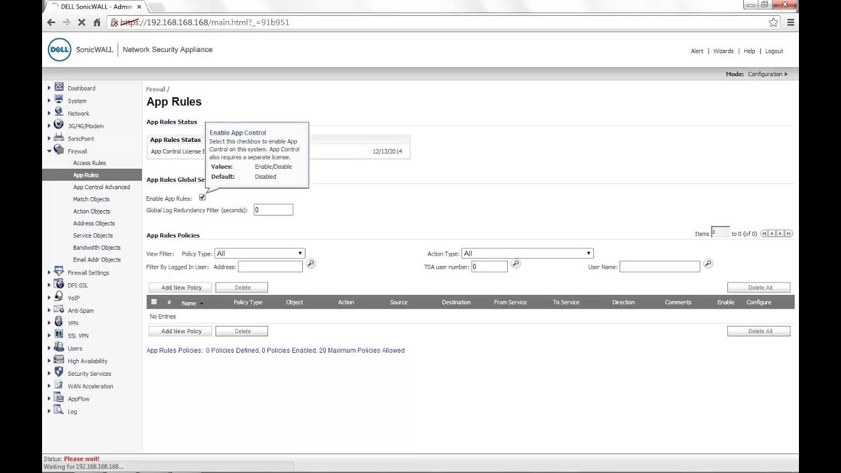Click the Logout link
841x473 pixels.
click(x=774, y=51)
